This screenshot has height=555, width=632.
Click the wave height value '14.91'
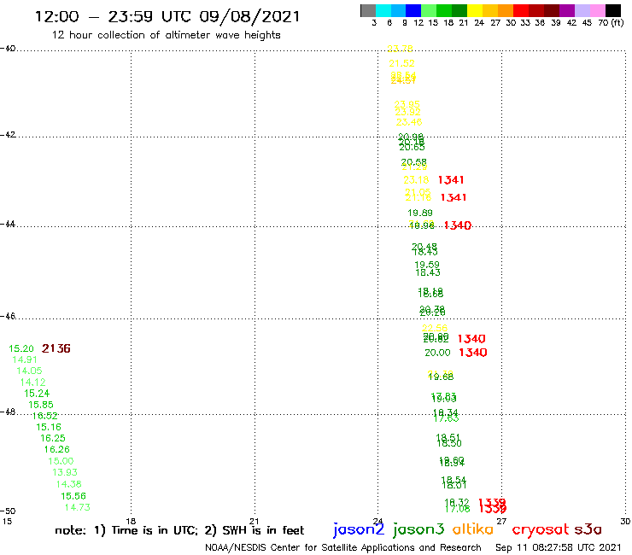pyautogui.click(x=25, y=359)
